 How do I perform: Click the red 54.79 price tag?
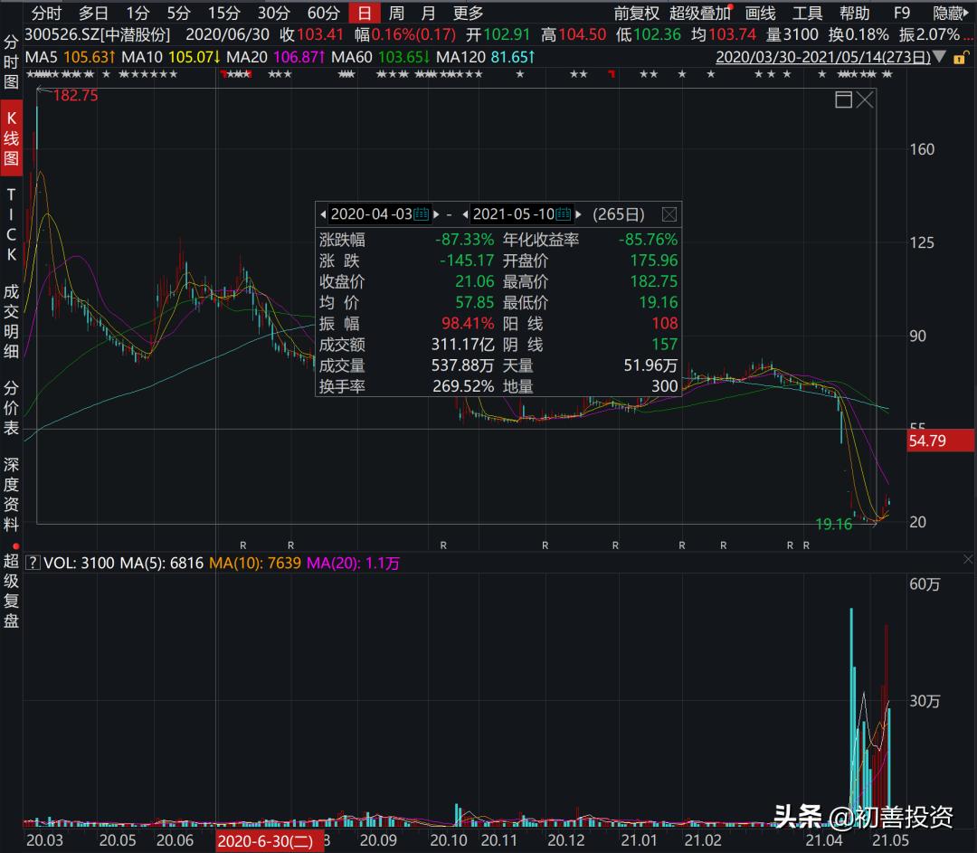940,441
